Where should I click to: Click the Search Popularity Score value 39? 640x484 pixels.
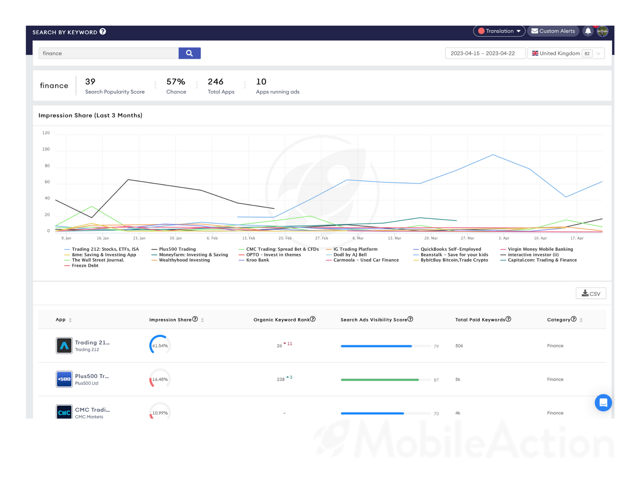90,82
